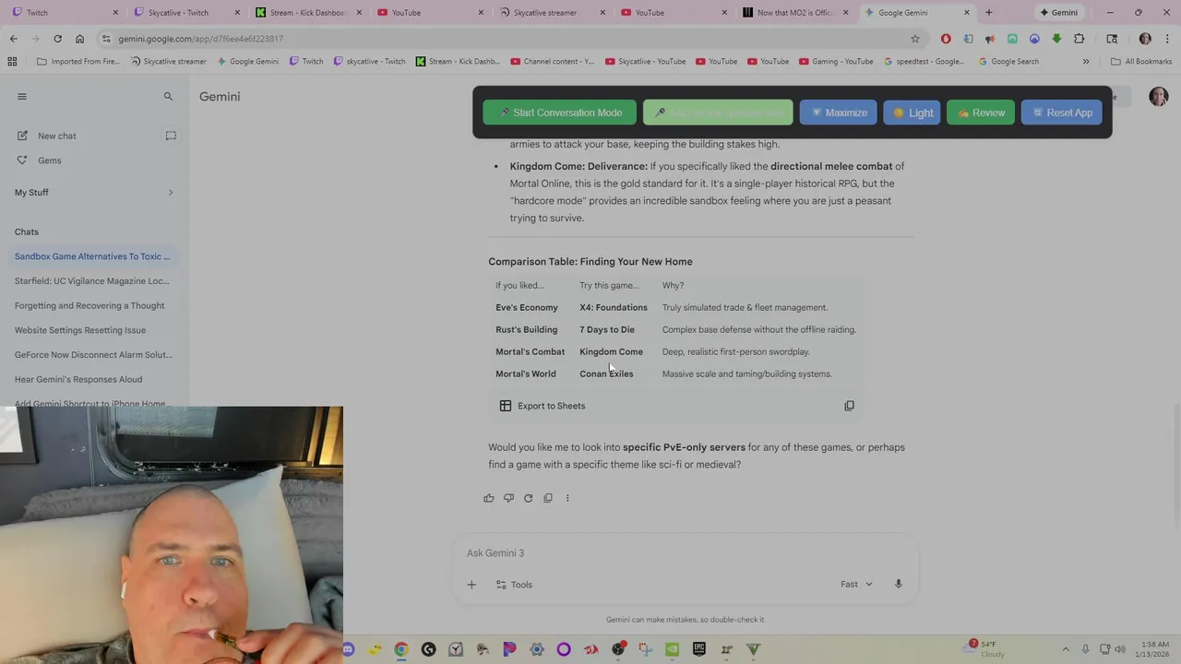Open chat 'GeForce Now Disconnect Alarm Solut...'
1181x664 pixels.
click(93, 354)
